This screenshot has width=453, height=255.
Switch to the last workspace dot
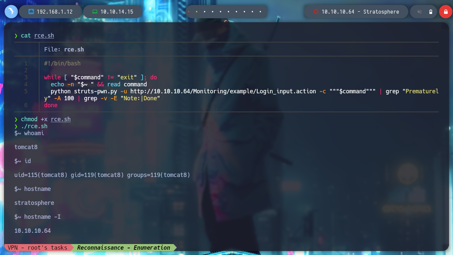260,12
